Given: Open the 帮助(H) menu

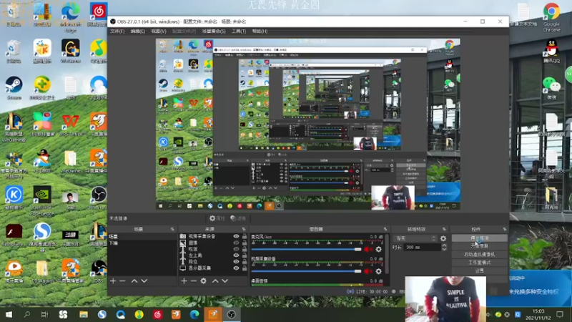Looking at the screenshot, I should pyautogui.click(x=260, y=31).
